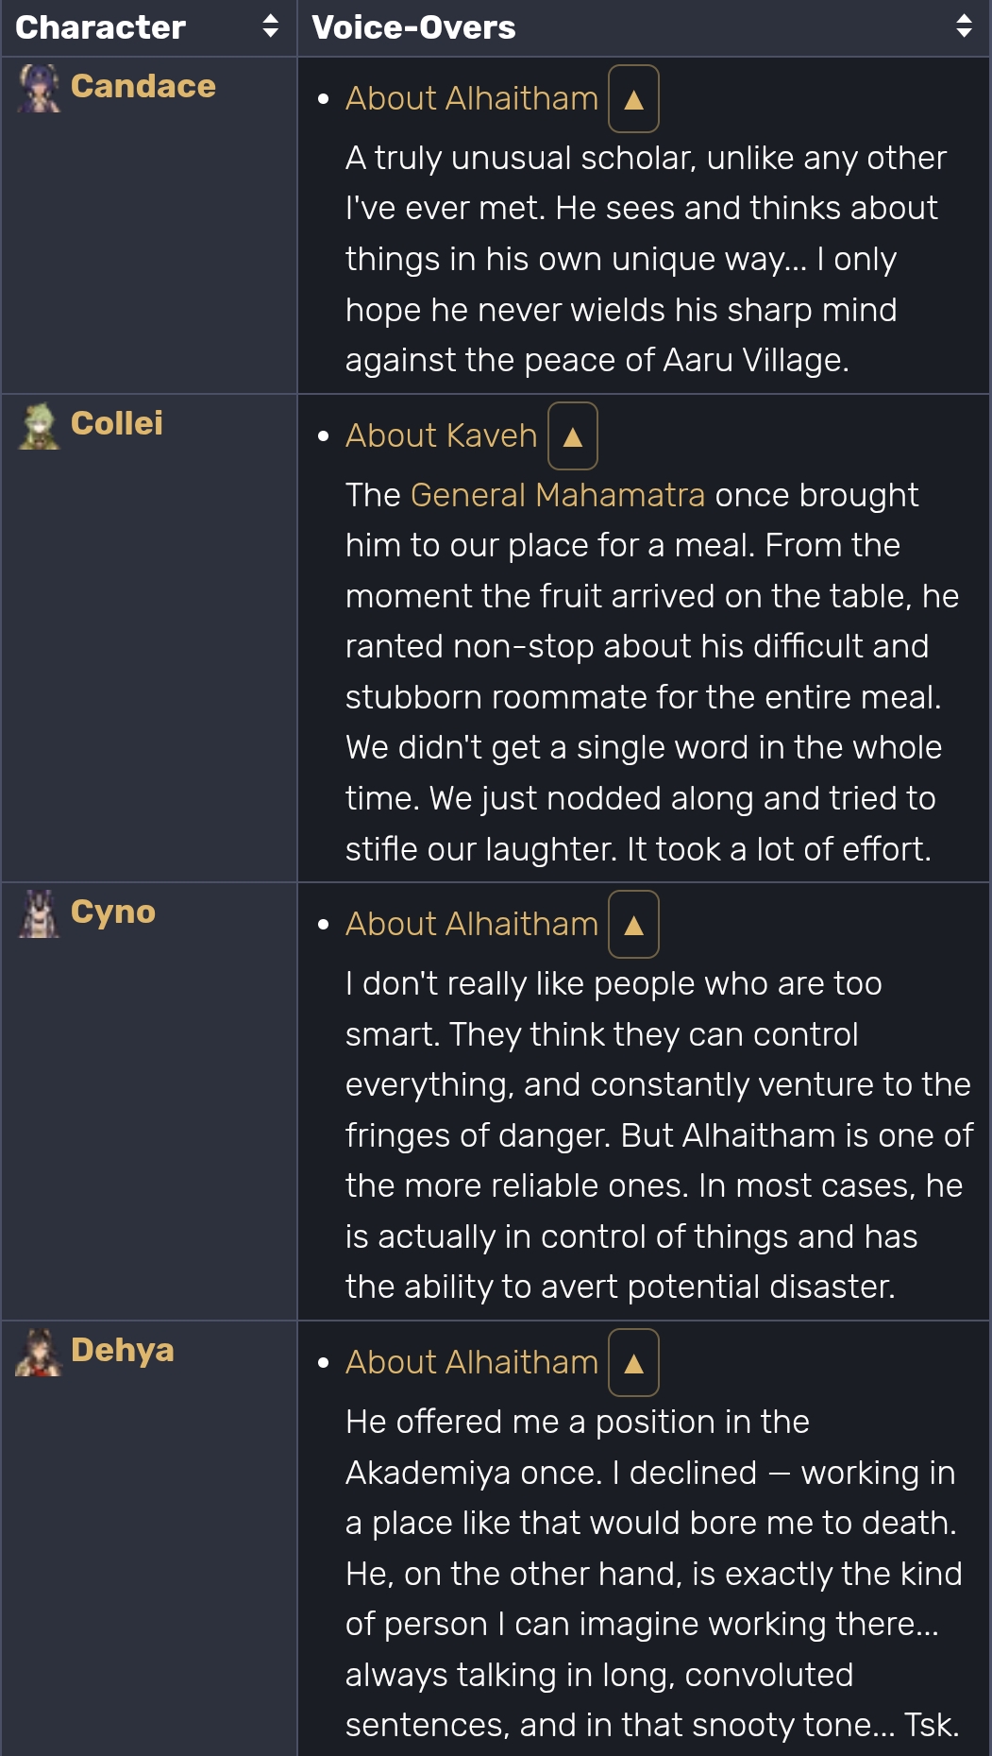This screenshot has height=1756, width=992.
Task: Click Cyno's character portrait icon
Action: click(40, 913)
